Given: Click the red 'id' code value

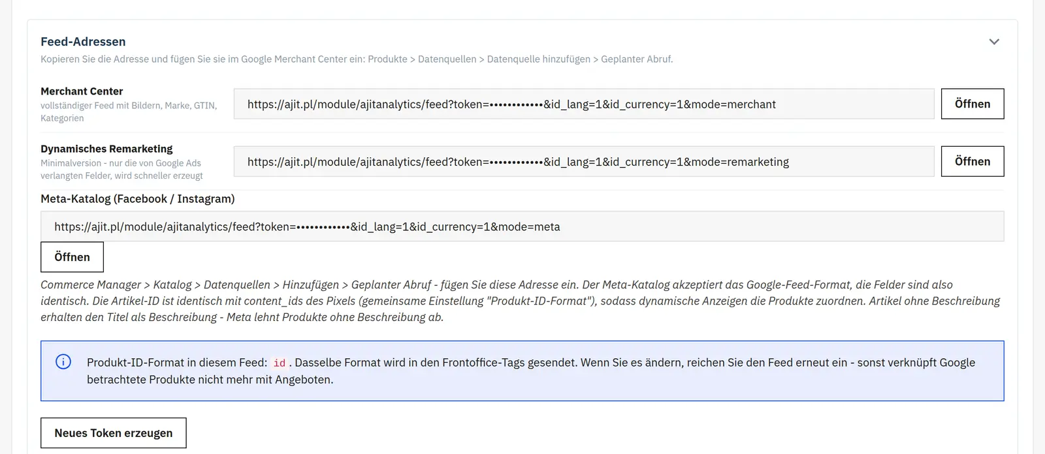Looking at the screenshot, I should 280,363.
